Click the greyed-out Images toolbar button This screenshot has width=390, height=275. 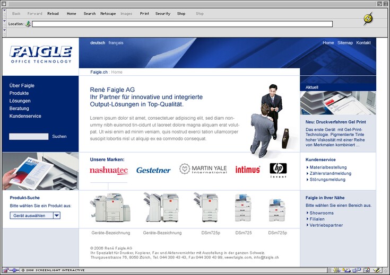126,14
